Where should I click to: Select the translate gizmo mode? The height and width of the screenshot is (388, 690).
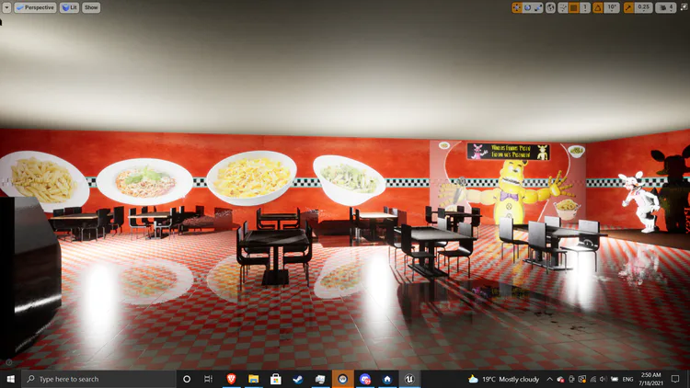(517, 7)
